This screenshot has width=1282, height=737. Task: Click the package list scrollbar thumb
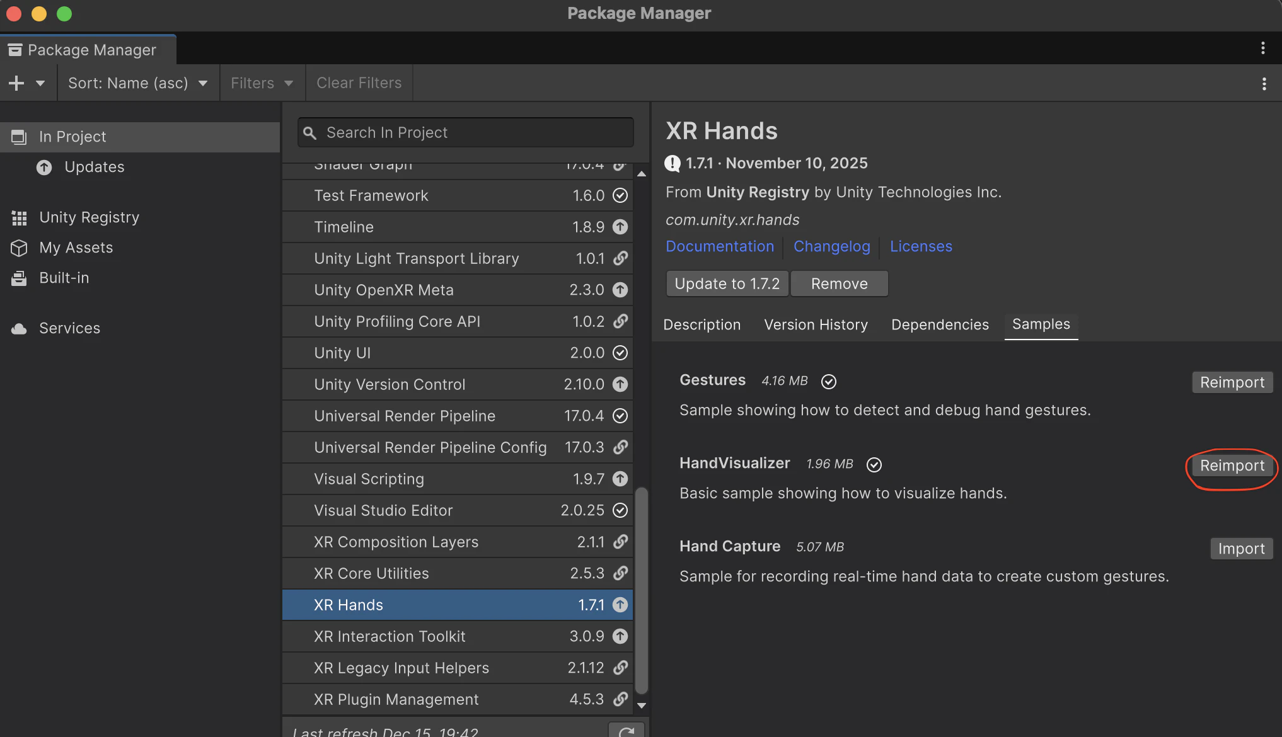click(642, 590)
